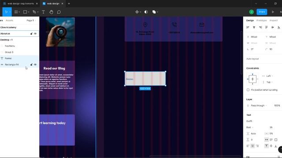282x158 pixels.
Task: Select auto width text resizing icon
Action: coord(266,140)
